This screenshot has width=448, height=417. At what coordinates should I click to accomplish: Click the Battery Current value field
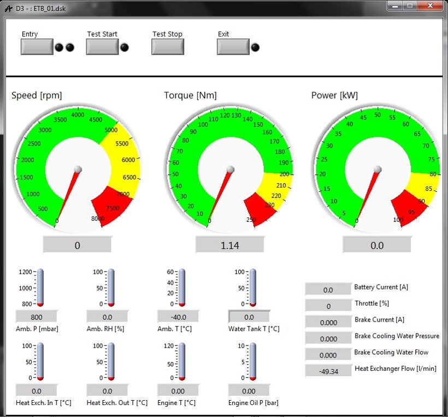tap(328, 290)
